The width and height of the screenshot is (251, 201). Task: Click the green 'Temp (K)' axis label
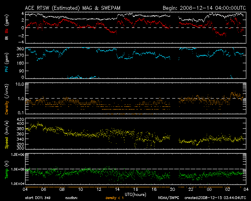(7, 170)
